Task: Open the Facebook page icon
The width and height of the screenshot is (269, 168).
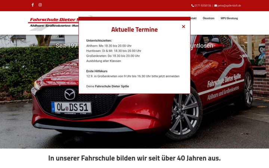Action: (x=33, y=5)
